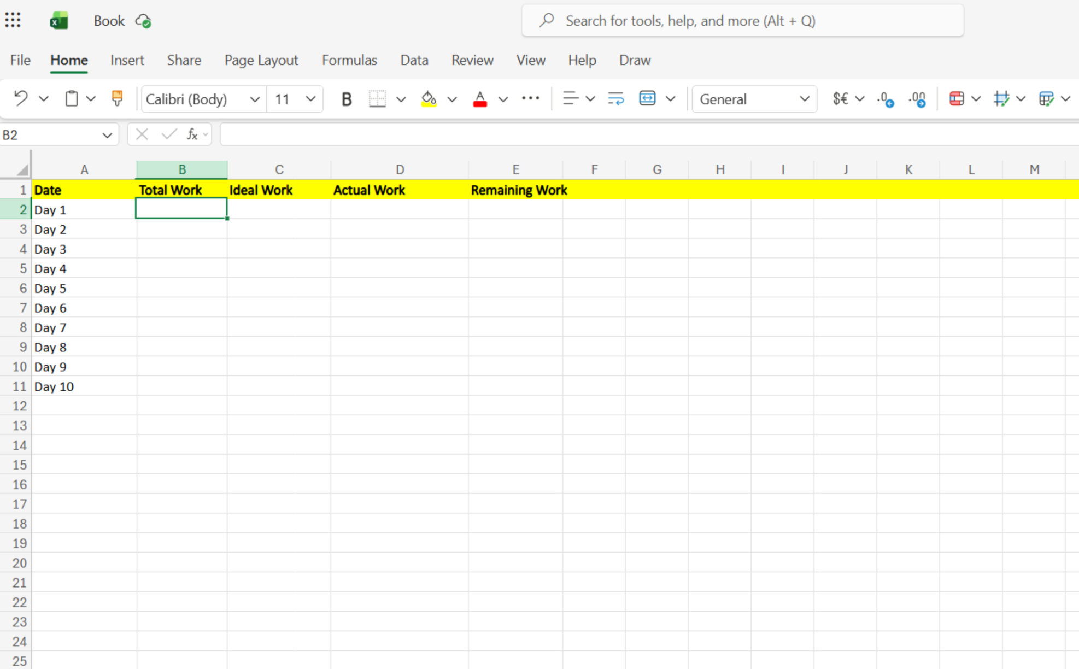The image size is (1079, 669).
Task: Click the formula bar confirm checkmark
Action: coord(169,134)
